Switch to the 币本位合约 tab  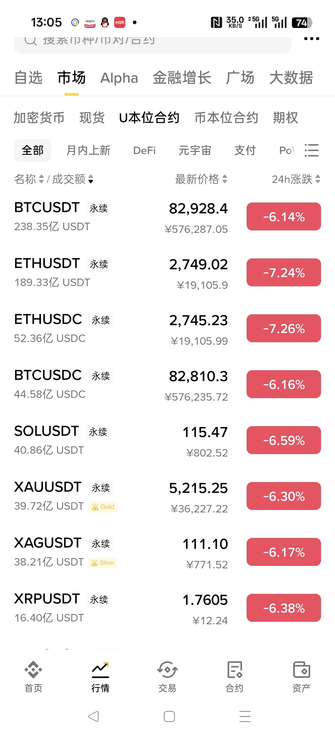pos(226,118)
